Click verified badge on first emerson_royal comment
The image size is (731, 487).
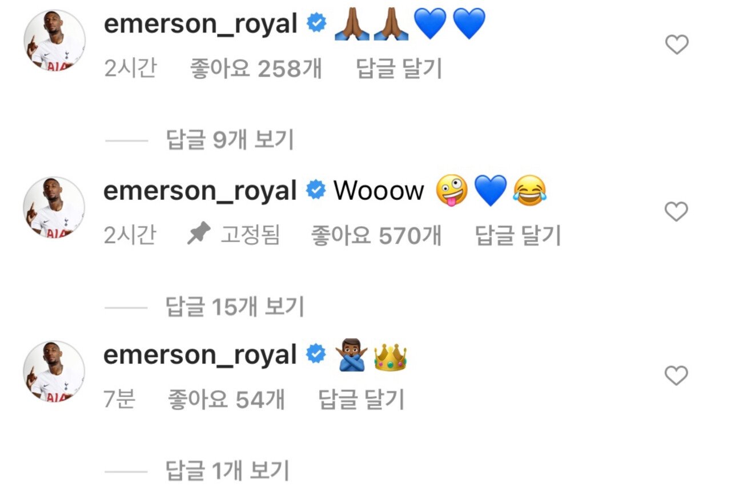(316, 23)
